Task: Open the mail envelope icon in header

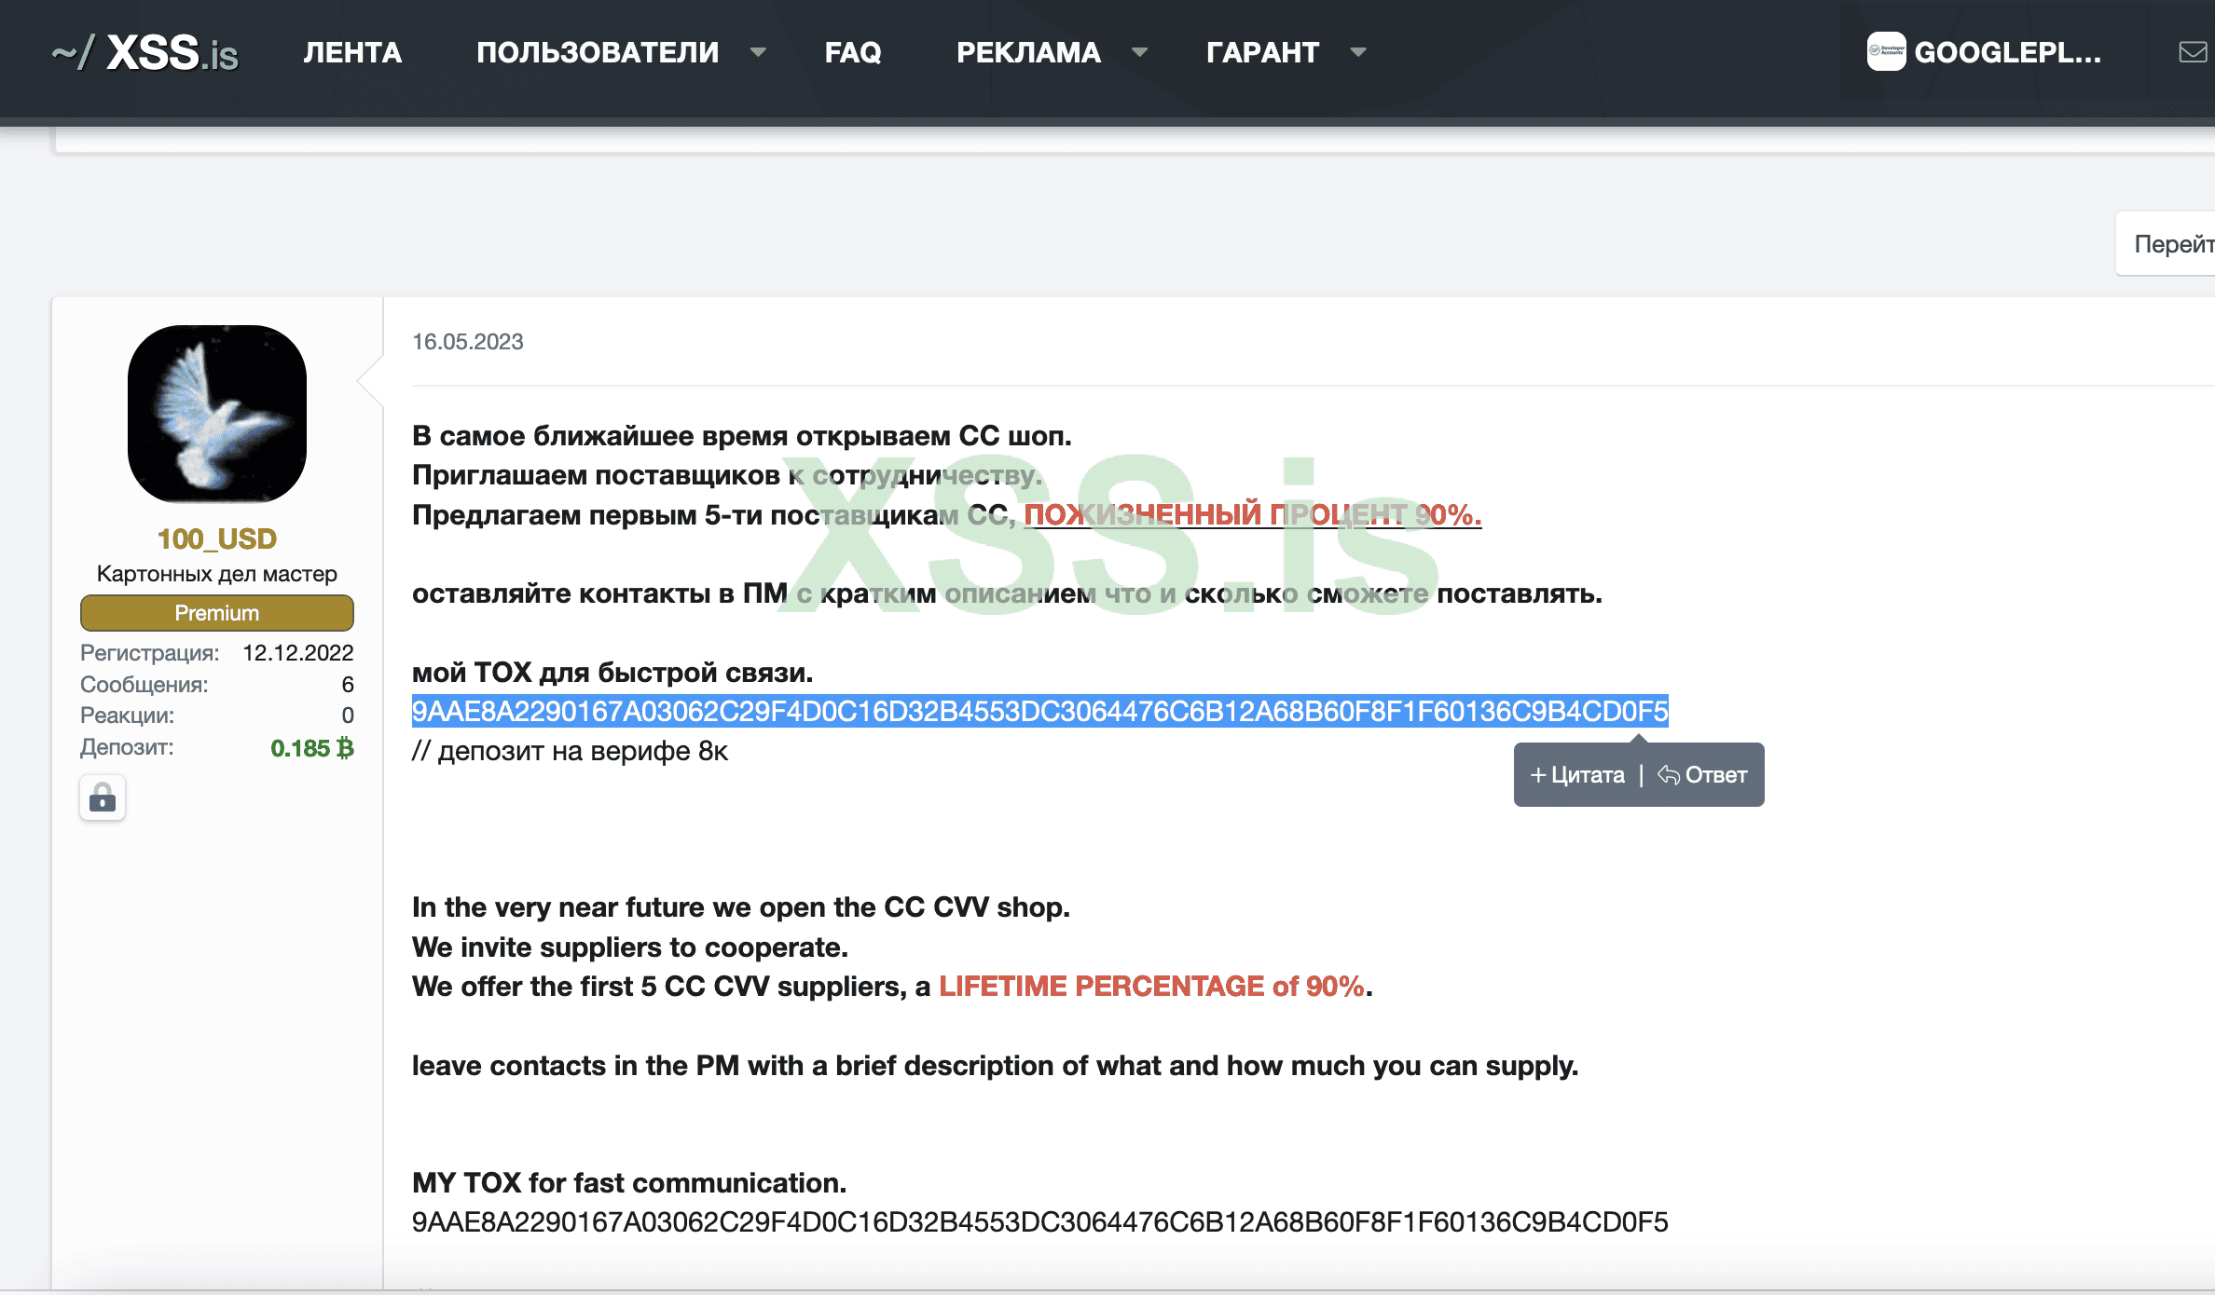Action: point(2192,52)
